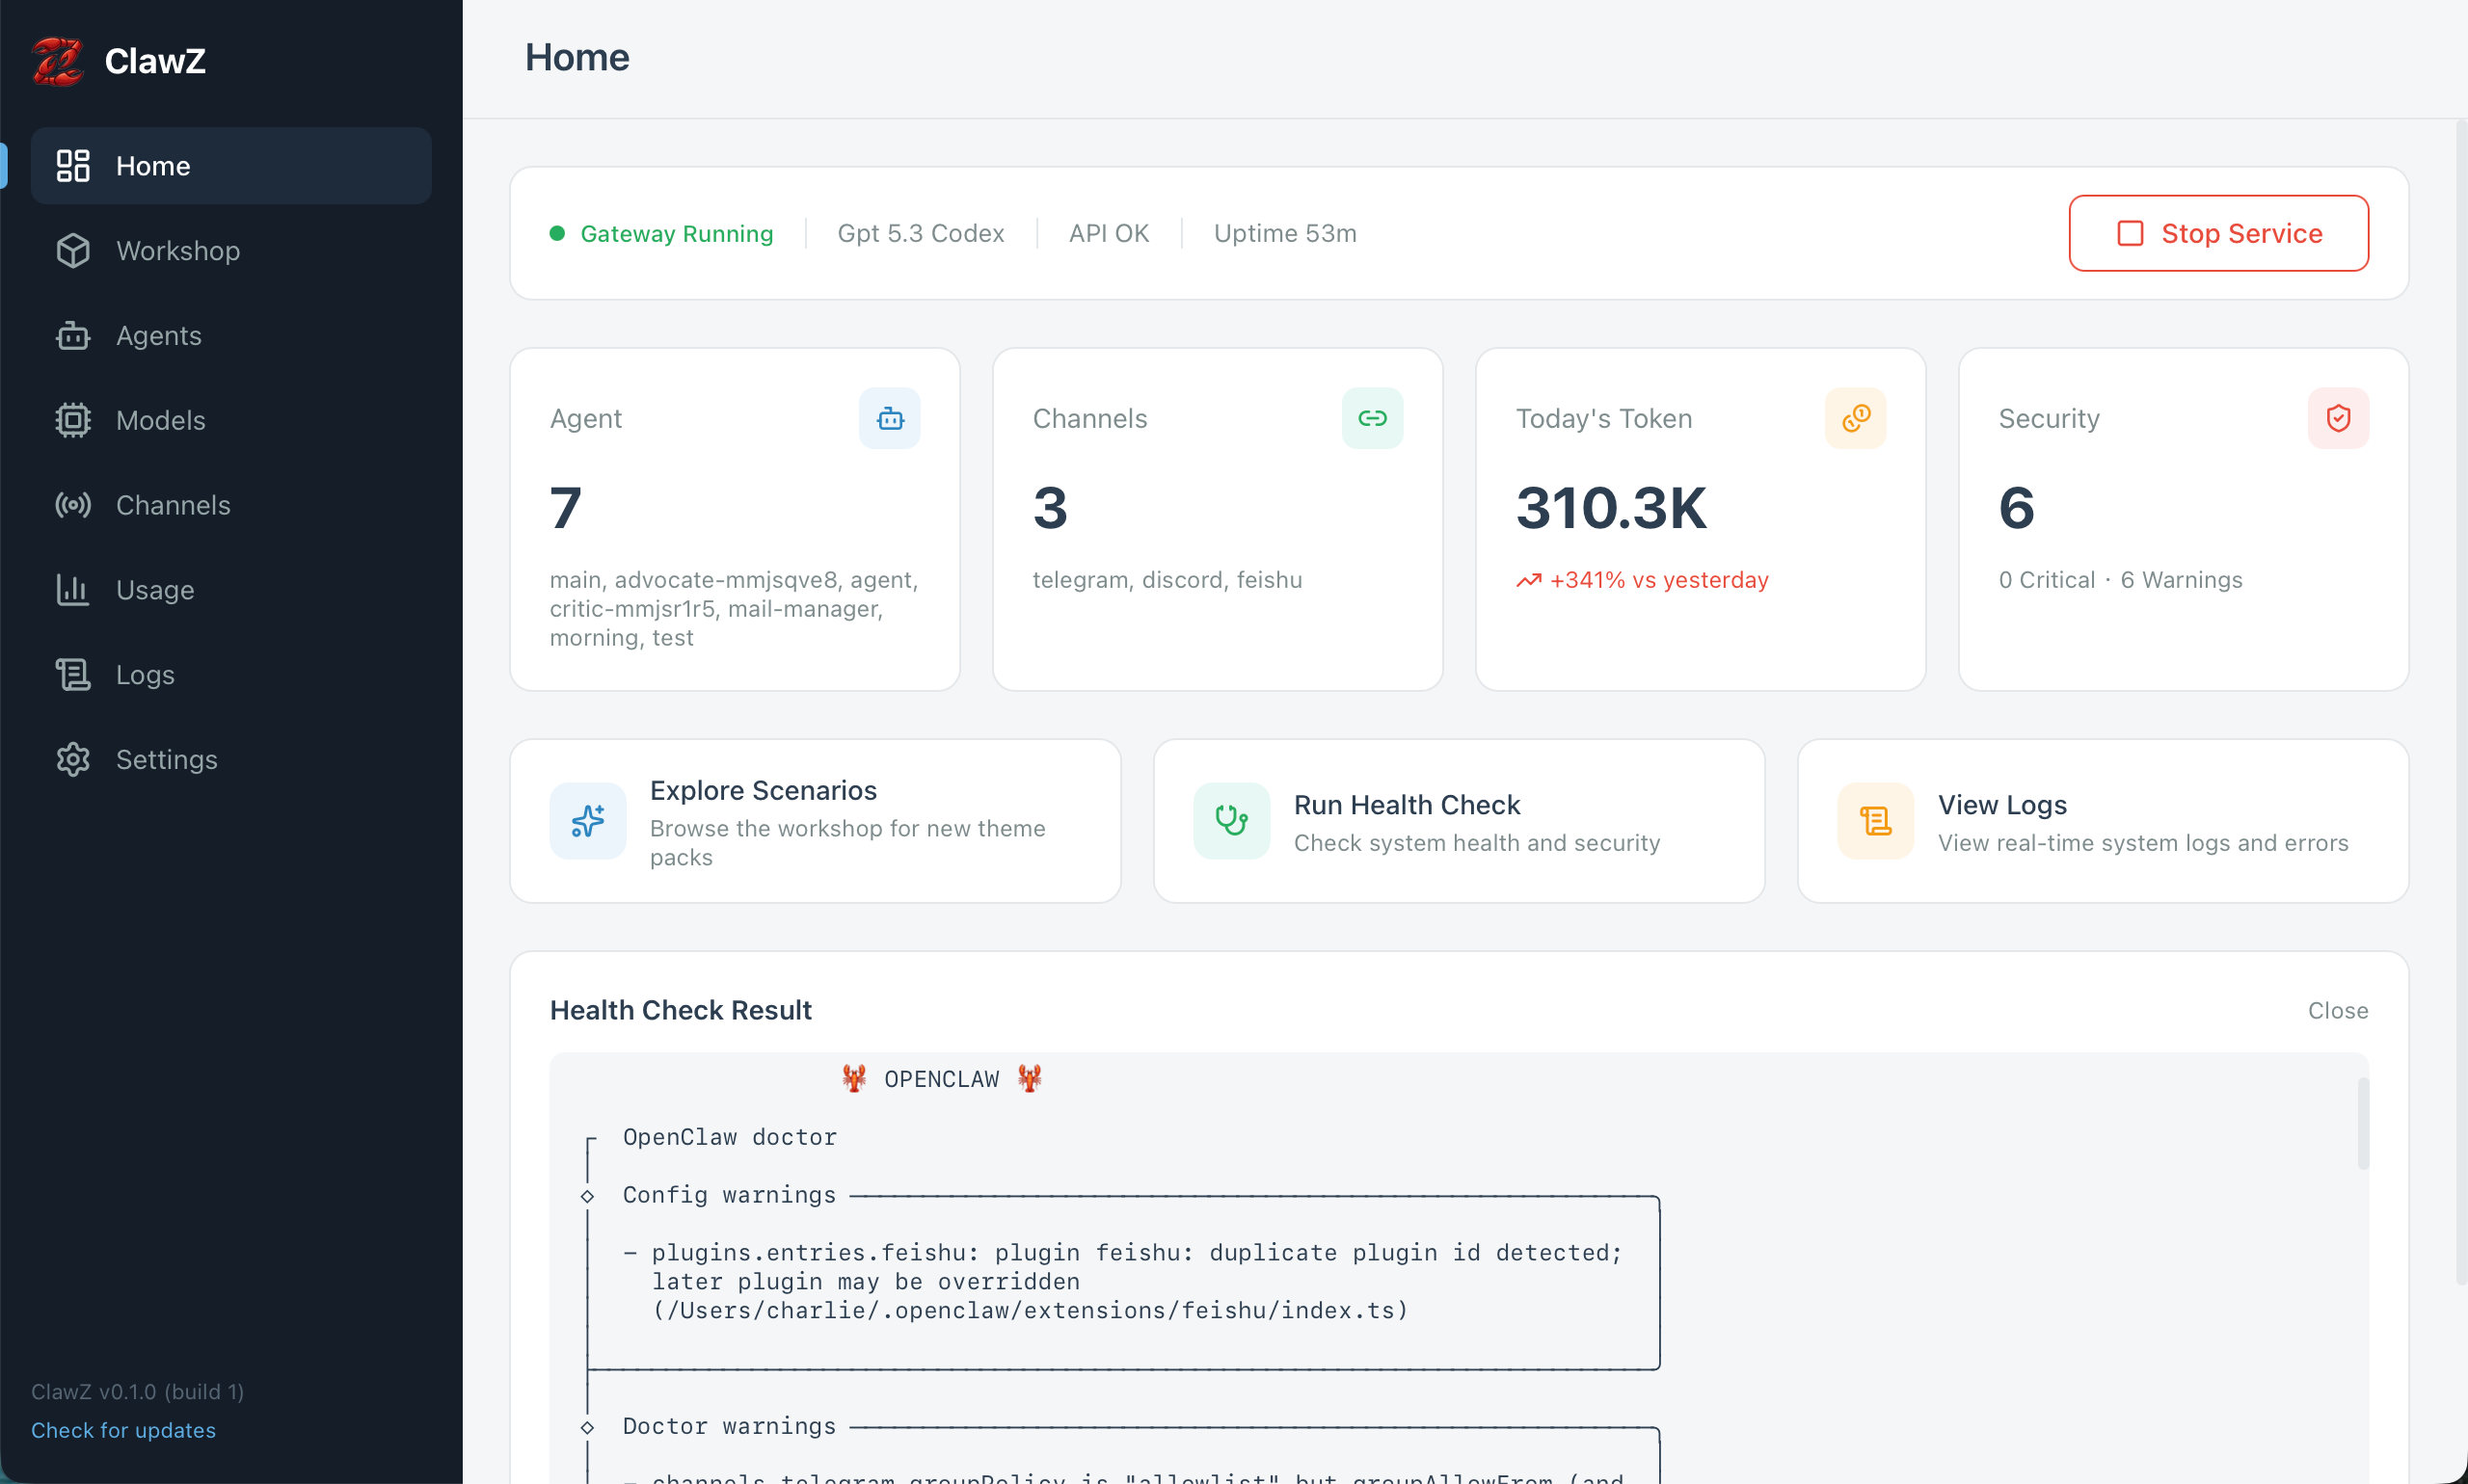Close the Health Check Result panel

(2337, 1010)
